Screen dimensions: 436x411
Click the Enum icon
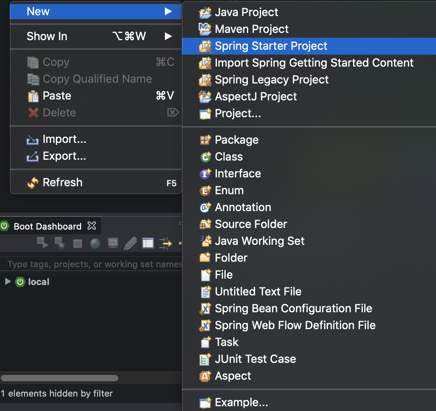[206, 191]
